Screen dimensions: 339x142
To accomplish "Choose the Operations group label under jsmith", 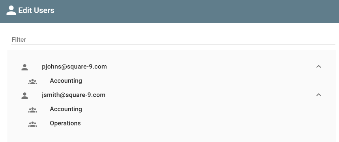I will point(65,123).
